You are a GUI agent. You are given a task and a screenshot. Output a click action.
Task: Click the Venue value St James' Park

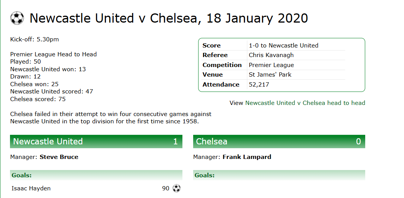[x=270, y=75]
